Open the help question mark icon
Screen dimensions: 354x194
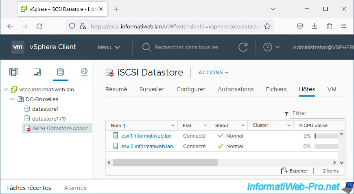point(268,47)
